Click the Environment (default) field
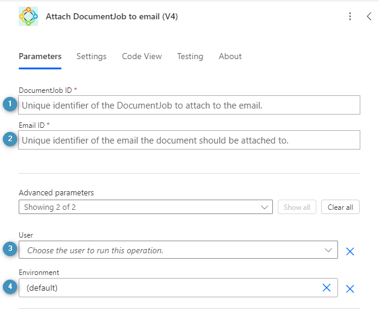 [178, 288]
